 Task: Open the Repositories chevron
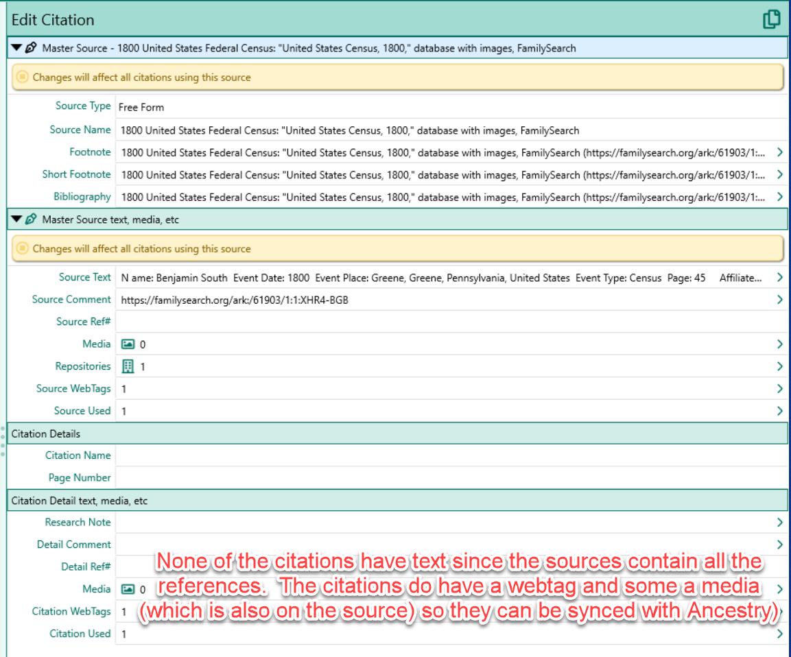tap(780, 366)
